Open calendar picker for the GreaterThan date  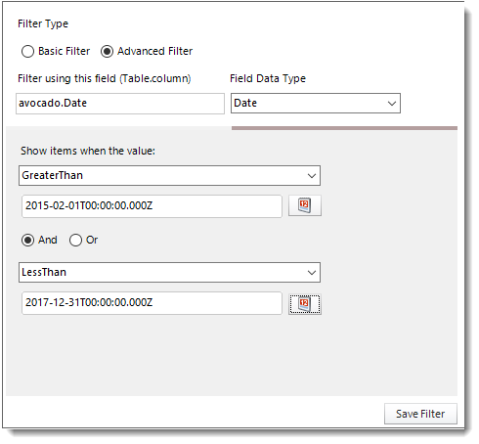click(x=305, y=205)
